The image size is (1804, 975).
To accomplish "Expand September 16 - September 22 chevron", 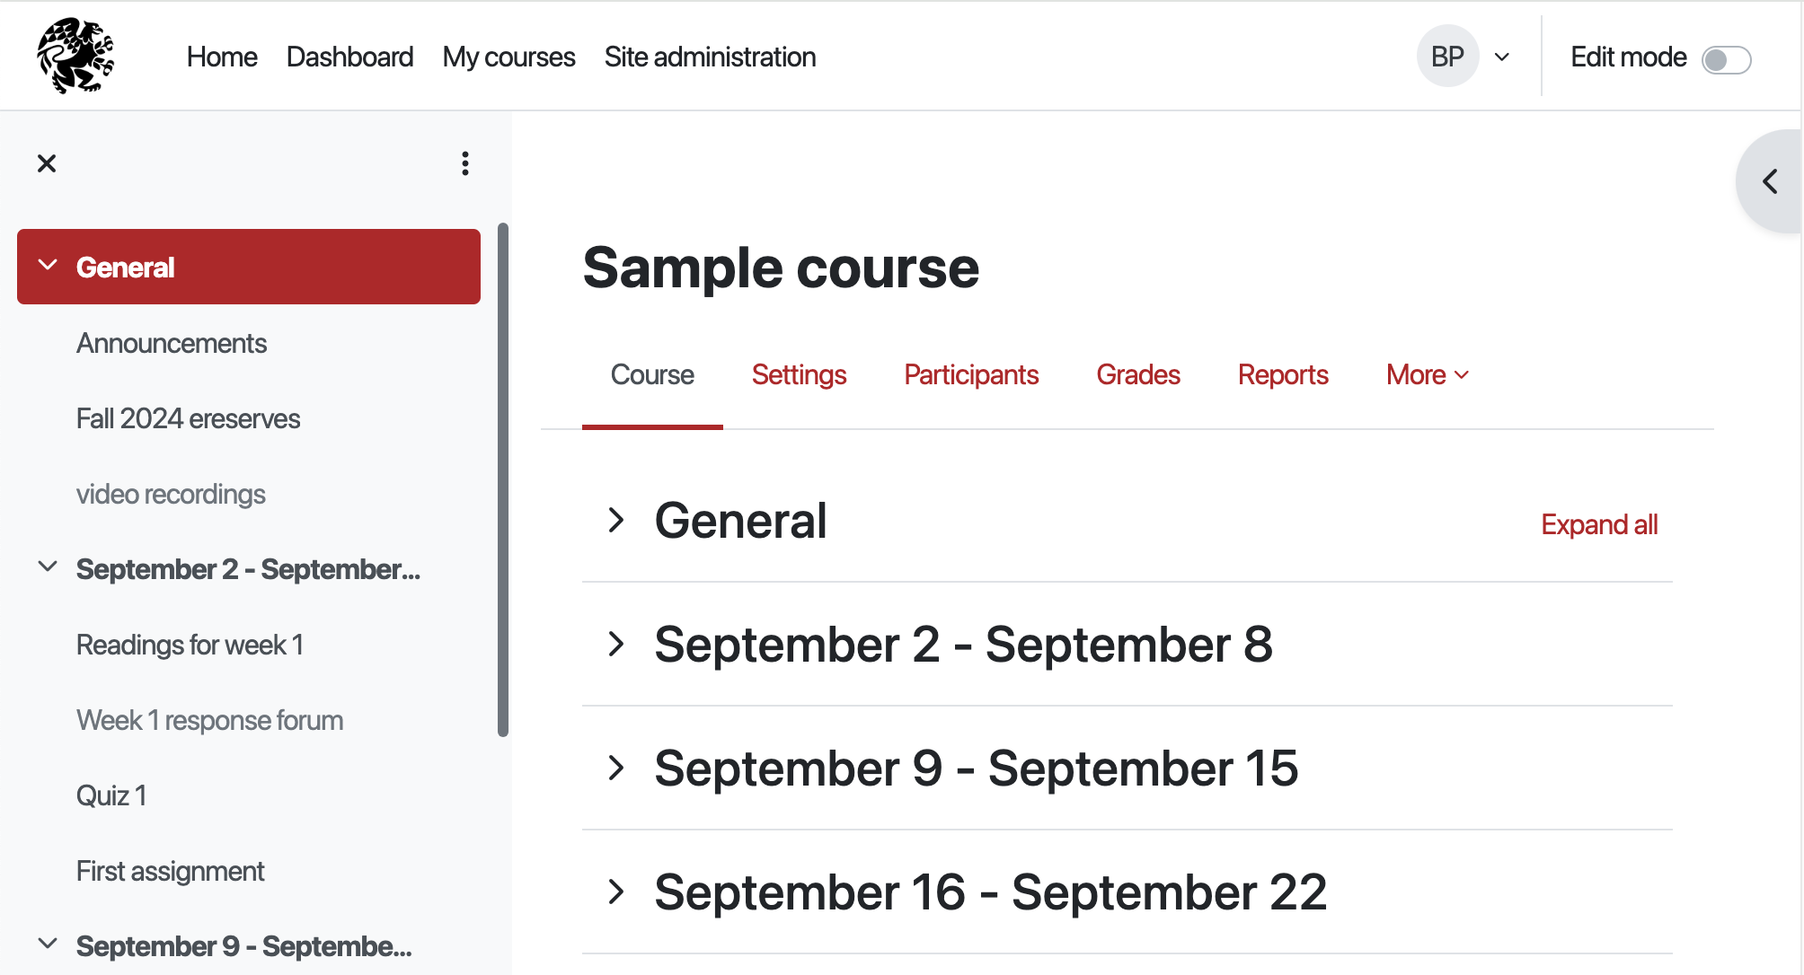I will (x=616, y=892).
